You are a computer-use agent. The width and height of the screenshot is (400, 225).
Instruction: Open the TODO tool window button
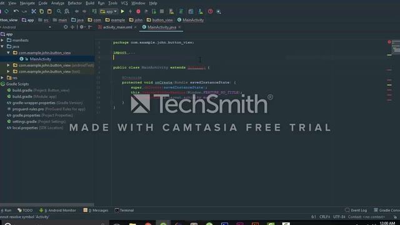[x=25, y=210]
